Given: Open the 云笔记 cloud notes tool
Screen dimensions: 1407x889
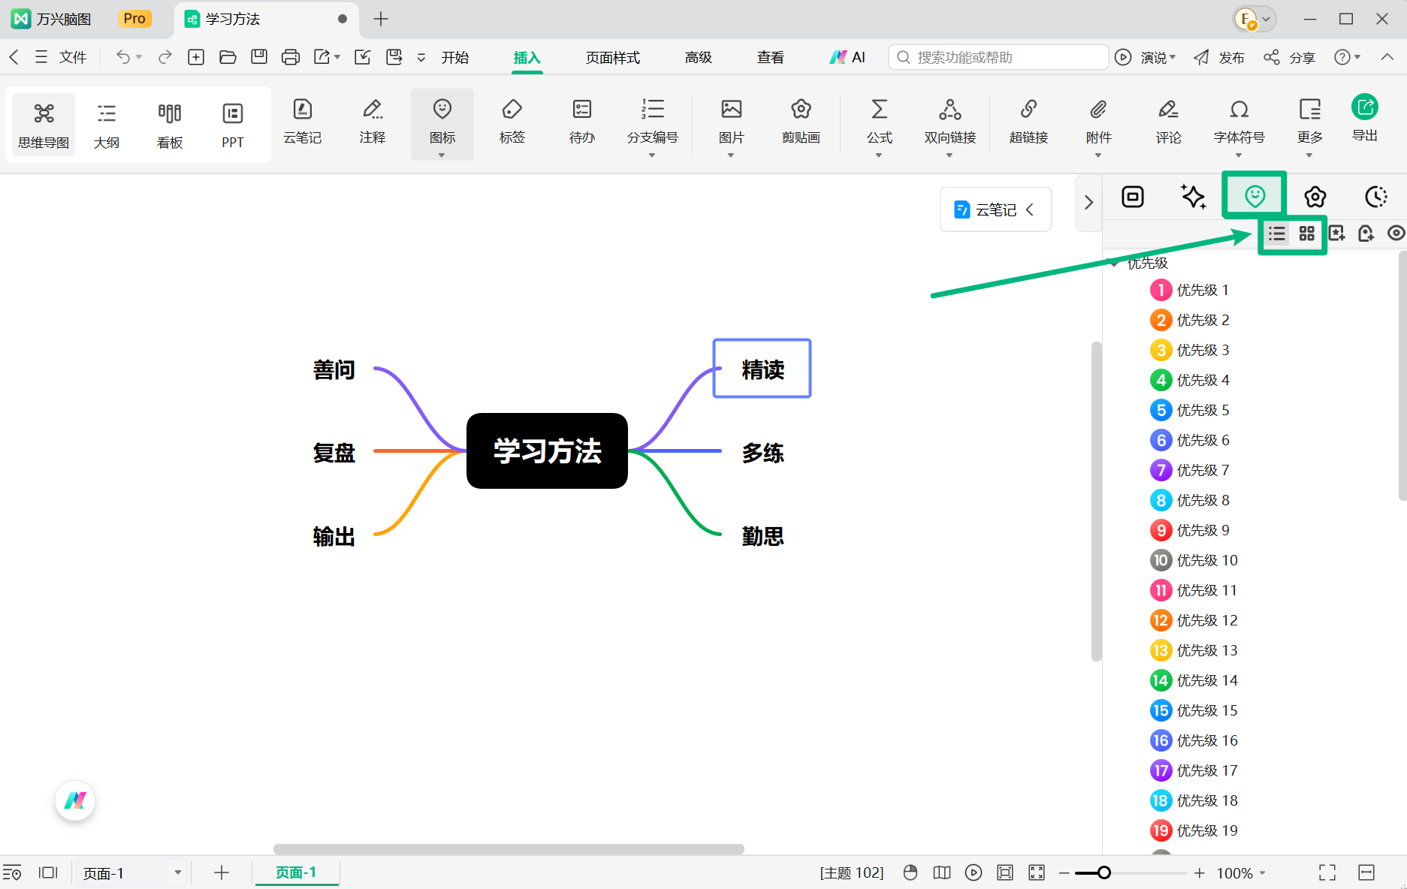Looking at the screenshot, I should tap(302, 122).
